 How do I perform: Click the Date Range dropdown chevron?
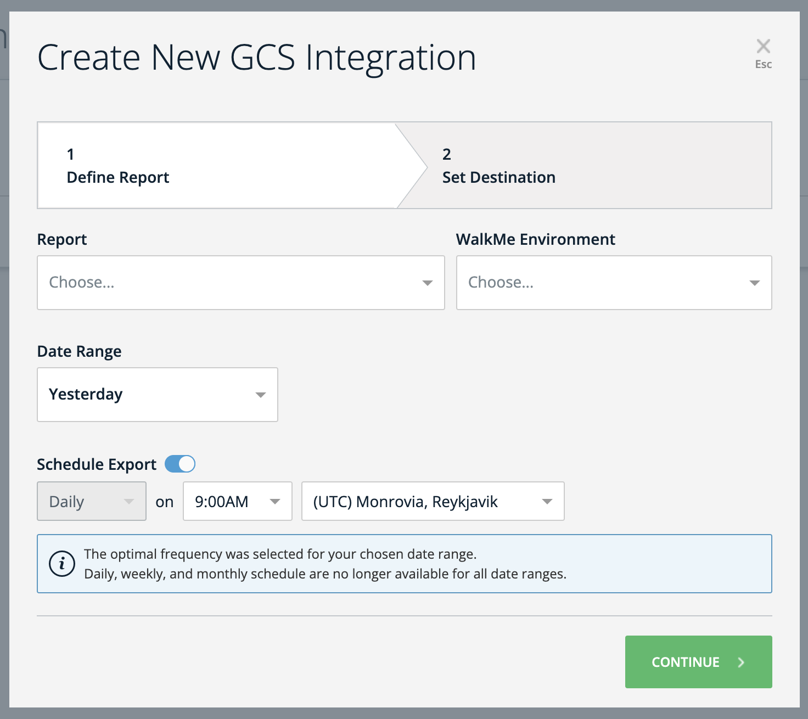[x=260, y=395]
